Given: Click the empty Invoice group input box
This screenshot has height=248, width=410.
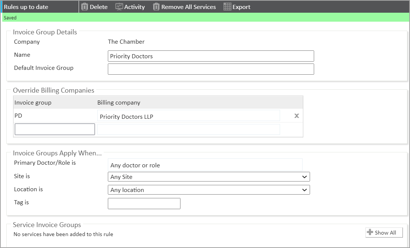Looking at the screenshot, I should (x=55, y=129).
